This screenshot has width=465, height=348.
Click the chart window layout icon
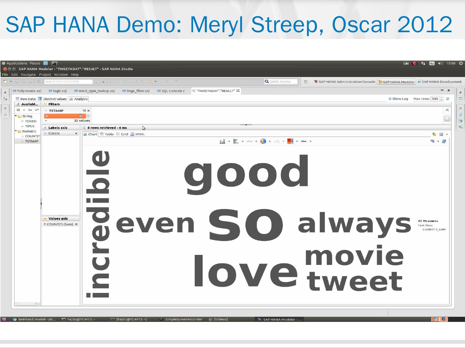click(444, 141)
